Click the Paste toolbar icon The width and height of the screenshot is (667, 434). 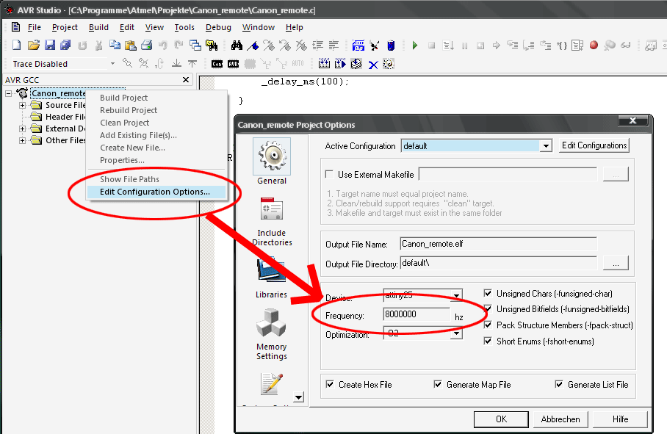pyautogui.click(x=131, y=45)
